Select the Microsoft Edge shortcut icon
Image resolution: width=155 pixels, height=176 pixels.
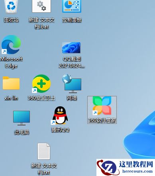11,45
